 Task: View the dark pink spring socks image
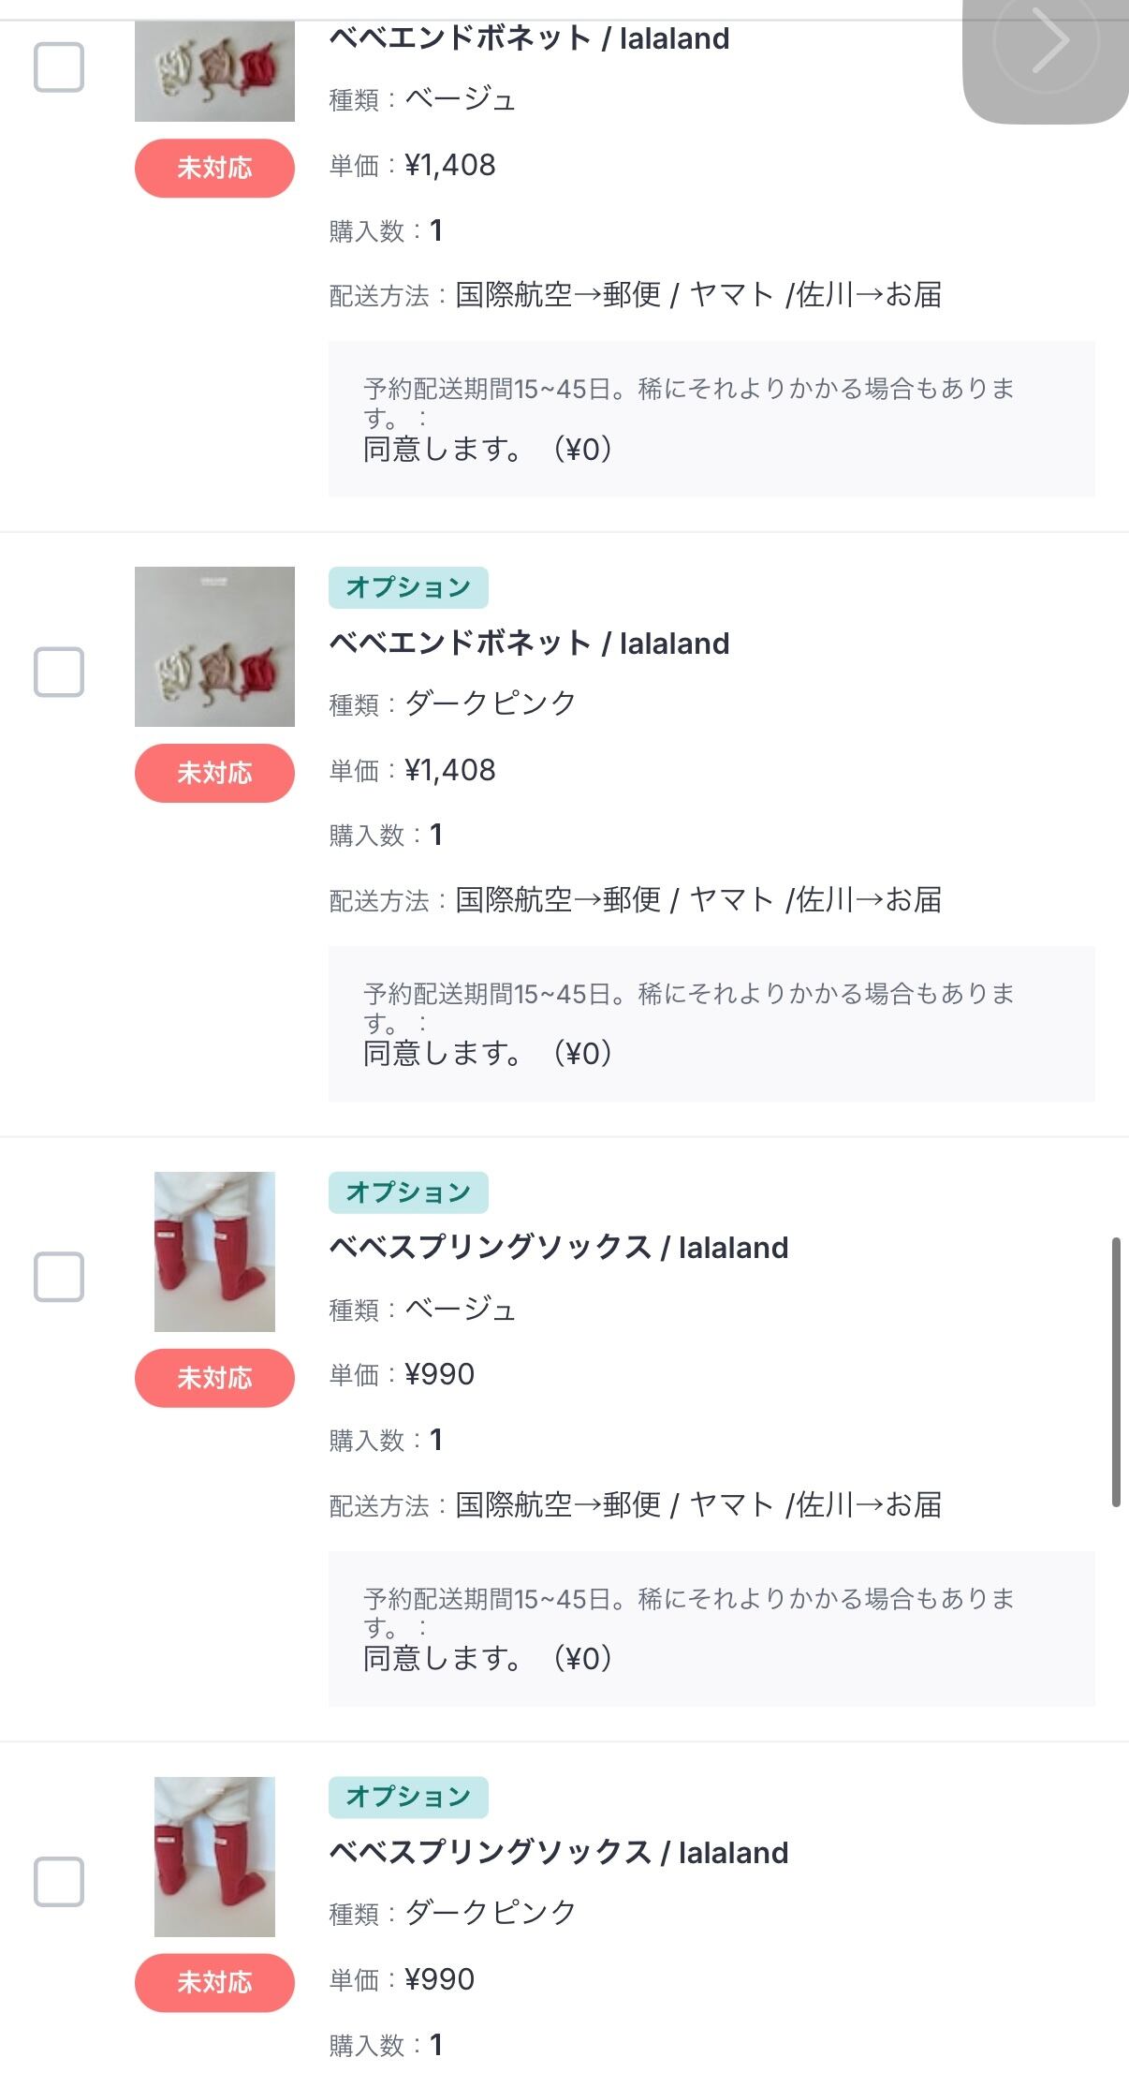[214, 1856]
